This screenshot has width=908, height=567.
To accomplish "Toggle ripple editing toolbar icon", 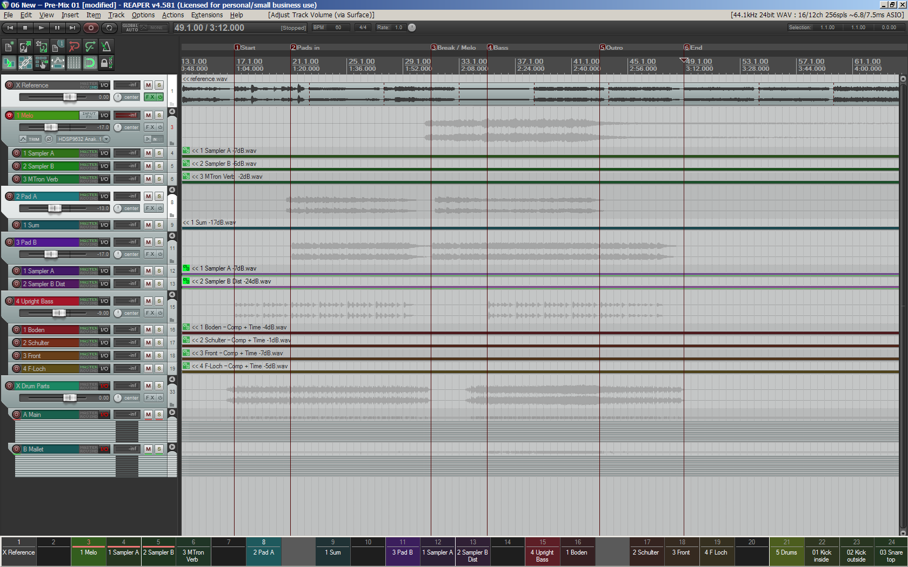I will point(41,63).
